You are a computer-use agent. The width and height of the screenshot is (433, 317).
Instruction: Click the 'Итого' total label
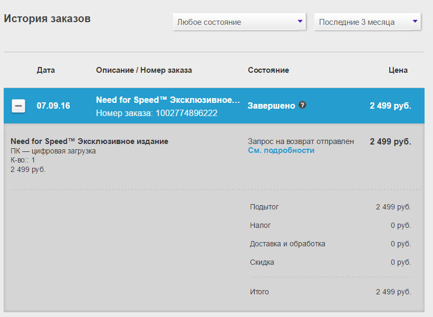(259, 292)
